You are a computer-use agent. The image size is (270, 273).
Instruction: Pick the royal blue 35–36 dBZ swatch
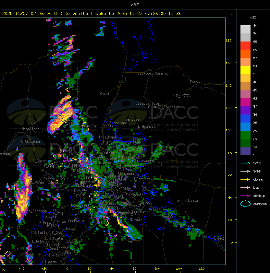(x=245, y=119)
